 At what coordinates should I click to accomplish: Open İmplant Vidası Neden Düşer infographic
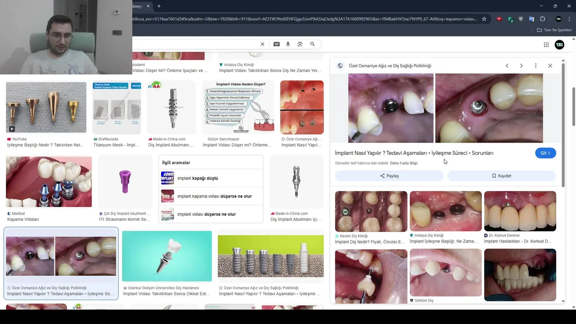pos(238,108)
